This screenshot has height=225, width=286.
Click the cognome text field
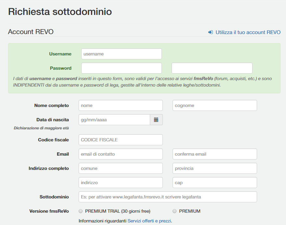(214, 105)
